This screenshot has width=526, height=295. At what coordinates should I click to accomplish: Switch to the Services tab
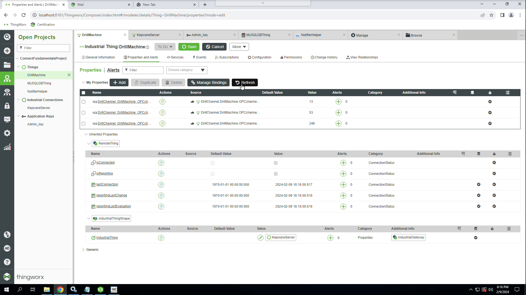click(x=175, y=57)
